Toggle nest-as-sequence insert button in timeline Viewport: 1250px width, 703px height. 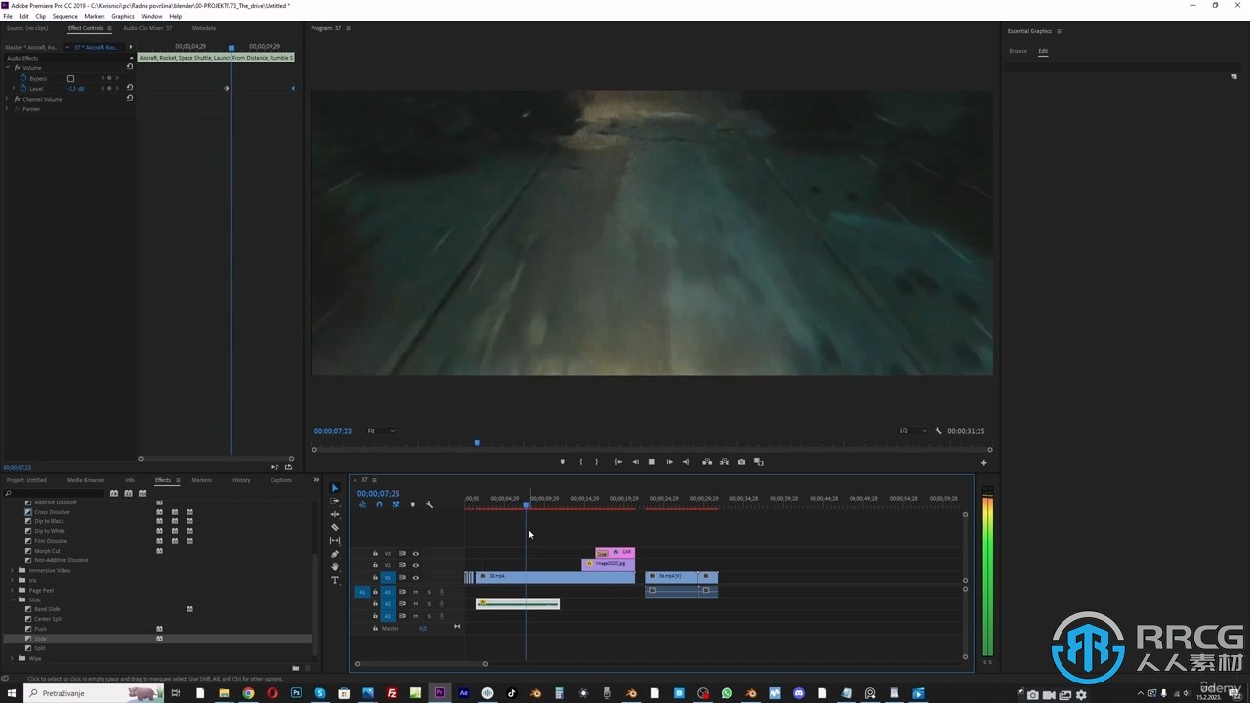point(362,504)
